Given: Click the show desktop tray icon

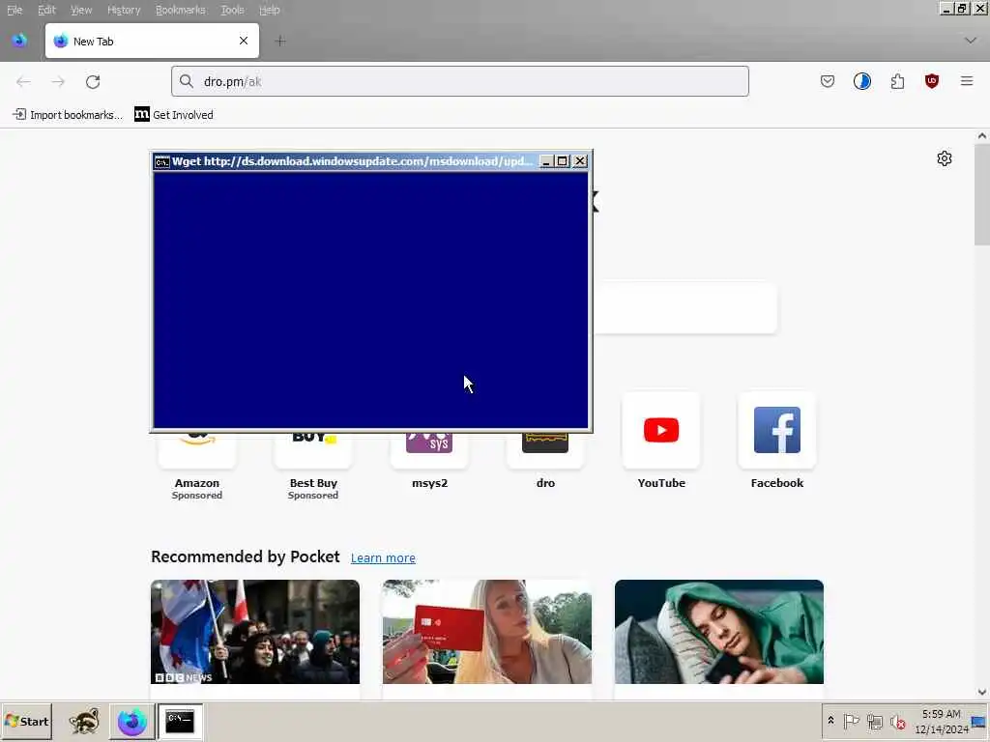Looking at the screenshot, I should [x=978, y=721].
